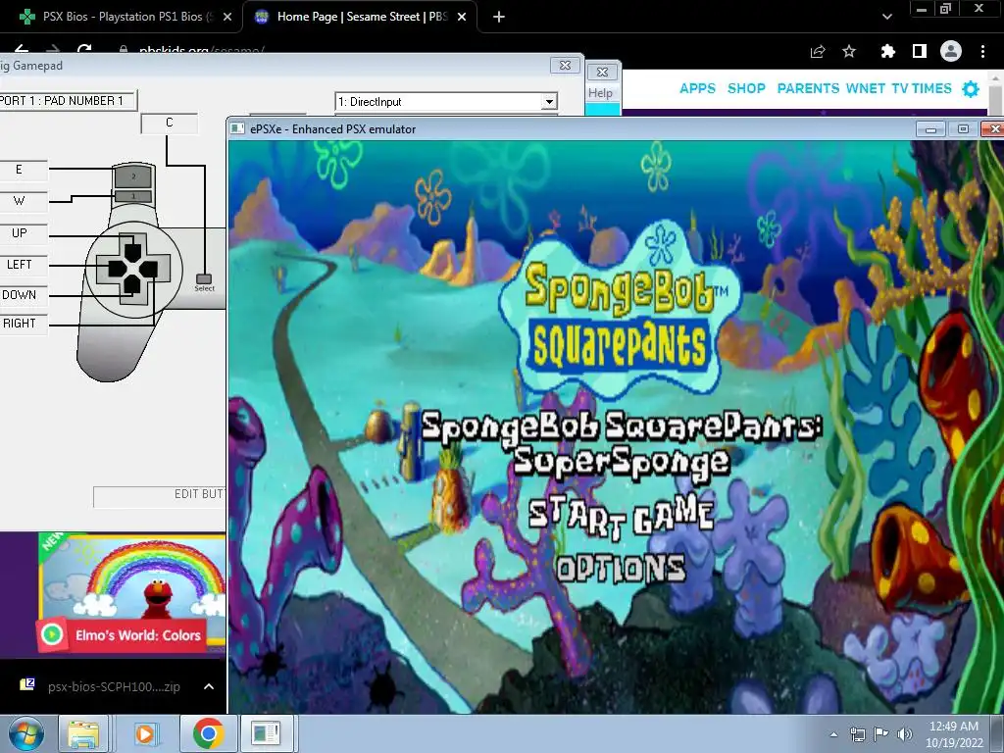Select OPTIONS in the SpongeBob menu
Image resolution: width=1004 pixels, height=753 pixels.
[x=621, y=569]
